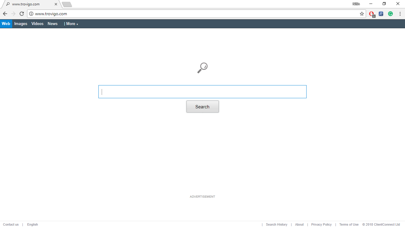The image size is (405, 228).
Task: View your Search History
Action: coord(277,224)
